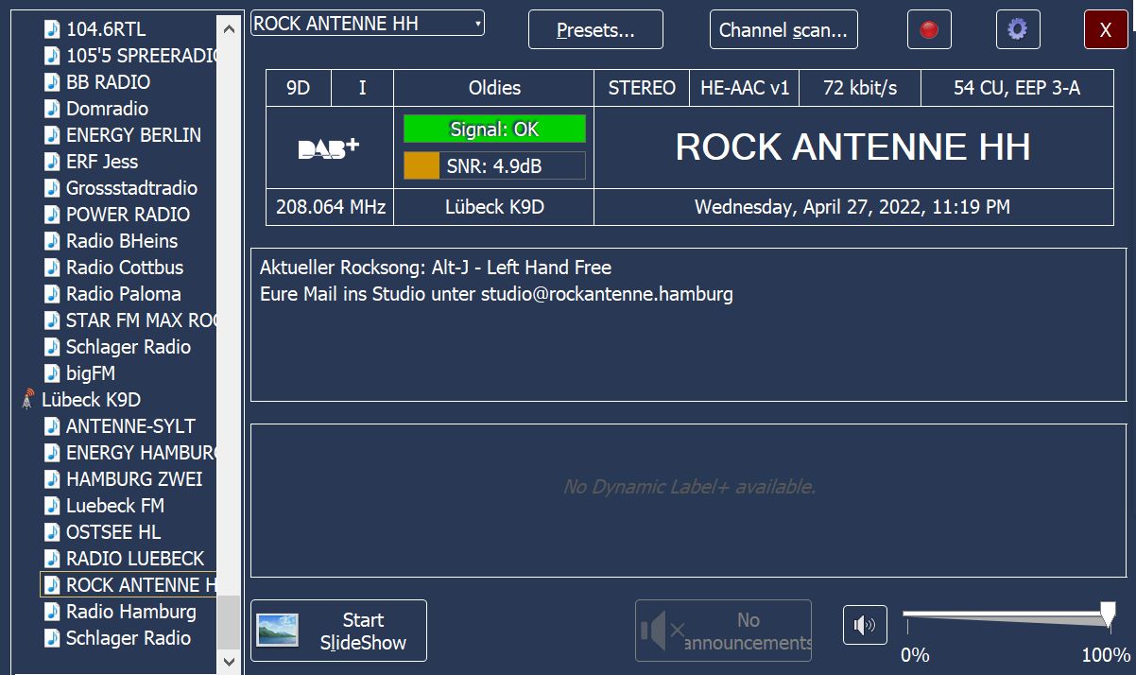Click the music note icon beside Domradio

point(52,109)
